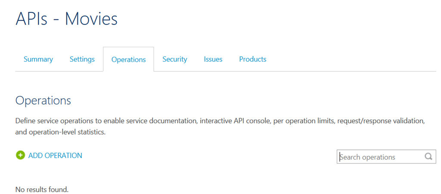Click the "request/response validation" phrase
The height and width of the screenshot is (194, 441).
381,121
